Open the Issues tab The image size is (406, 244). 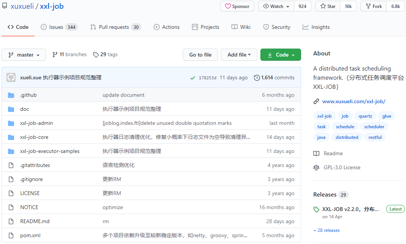pos(59,27)
